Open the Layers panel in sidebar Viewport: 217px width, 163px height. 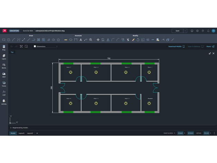click(x=4, y=57)
